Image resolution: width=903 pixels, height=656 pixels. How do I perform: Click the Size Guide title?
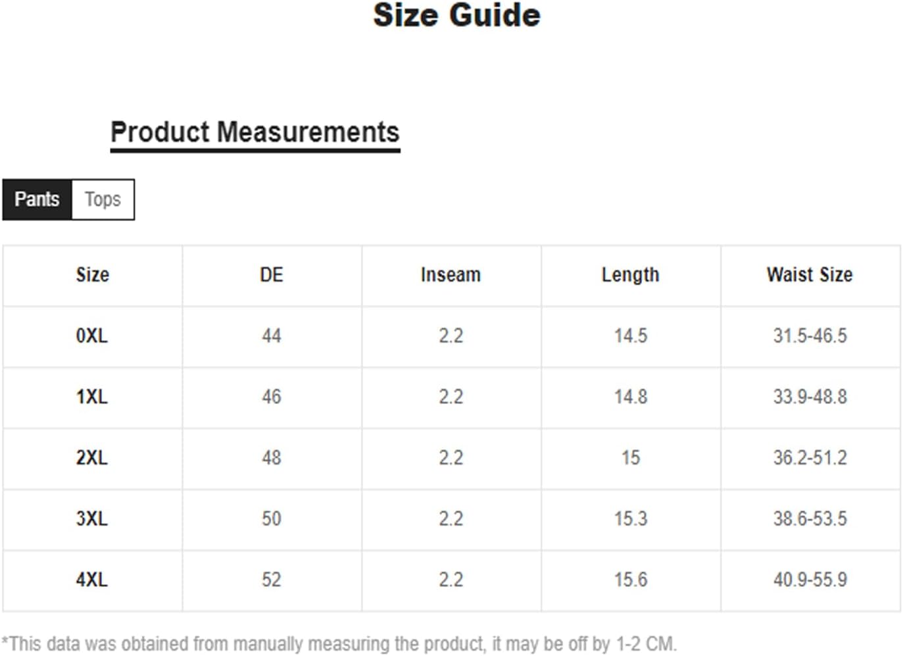tap(457, 15)
